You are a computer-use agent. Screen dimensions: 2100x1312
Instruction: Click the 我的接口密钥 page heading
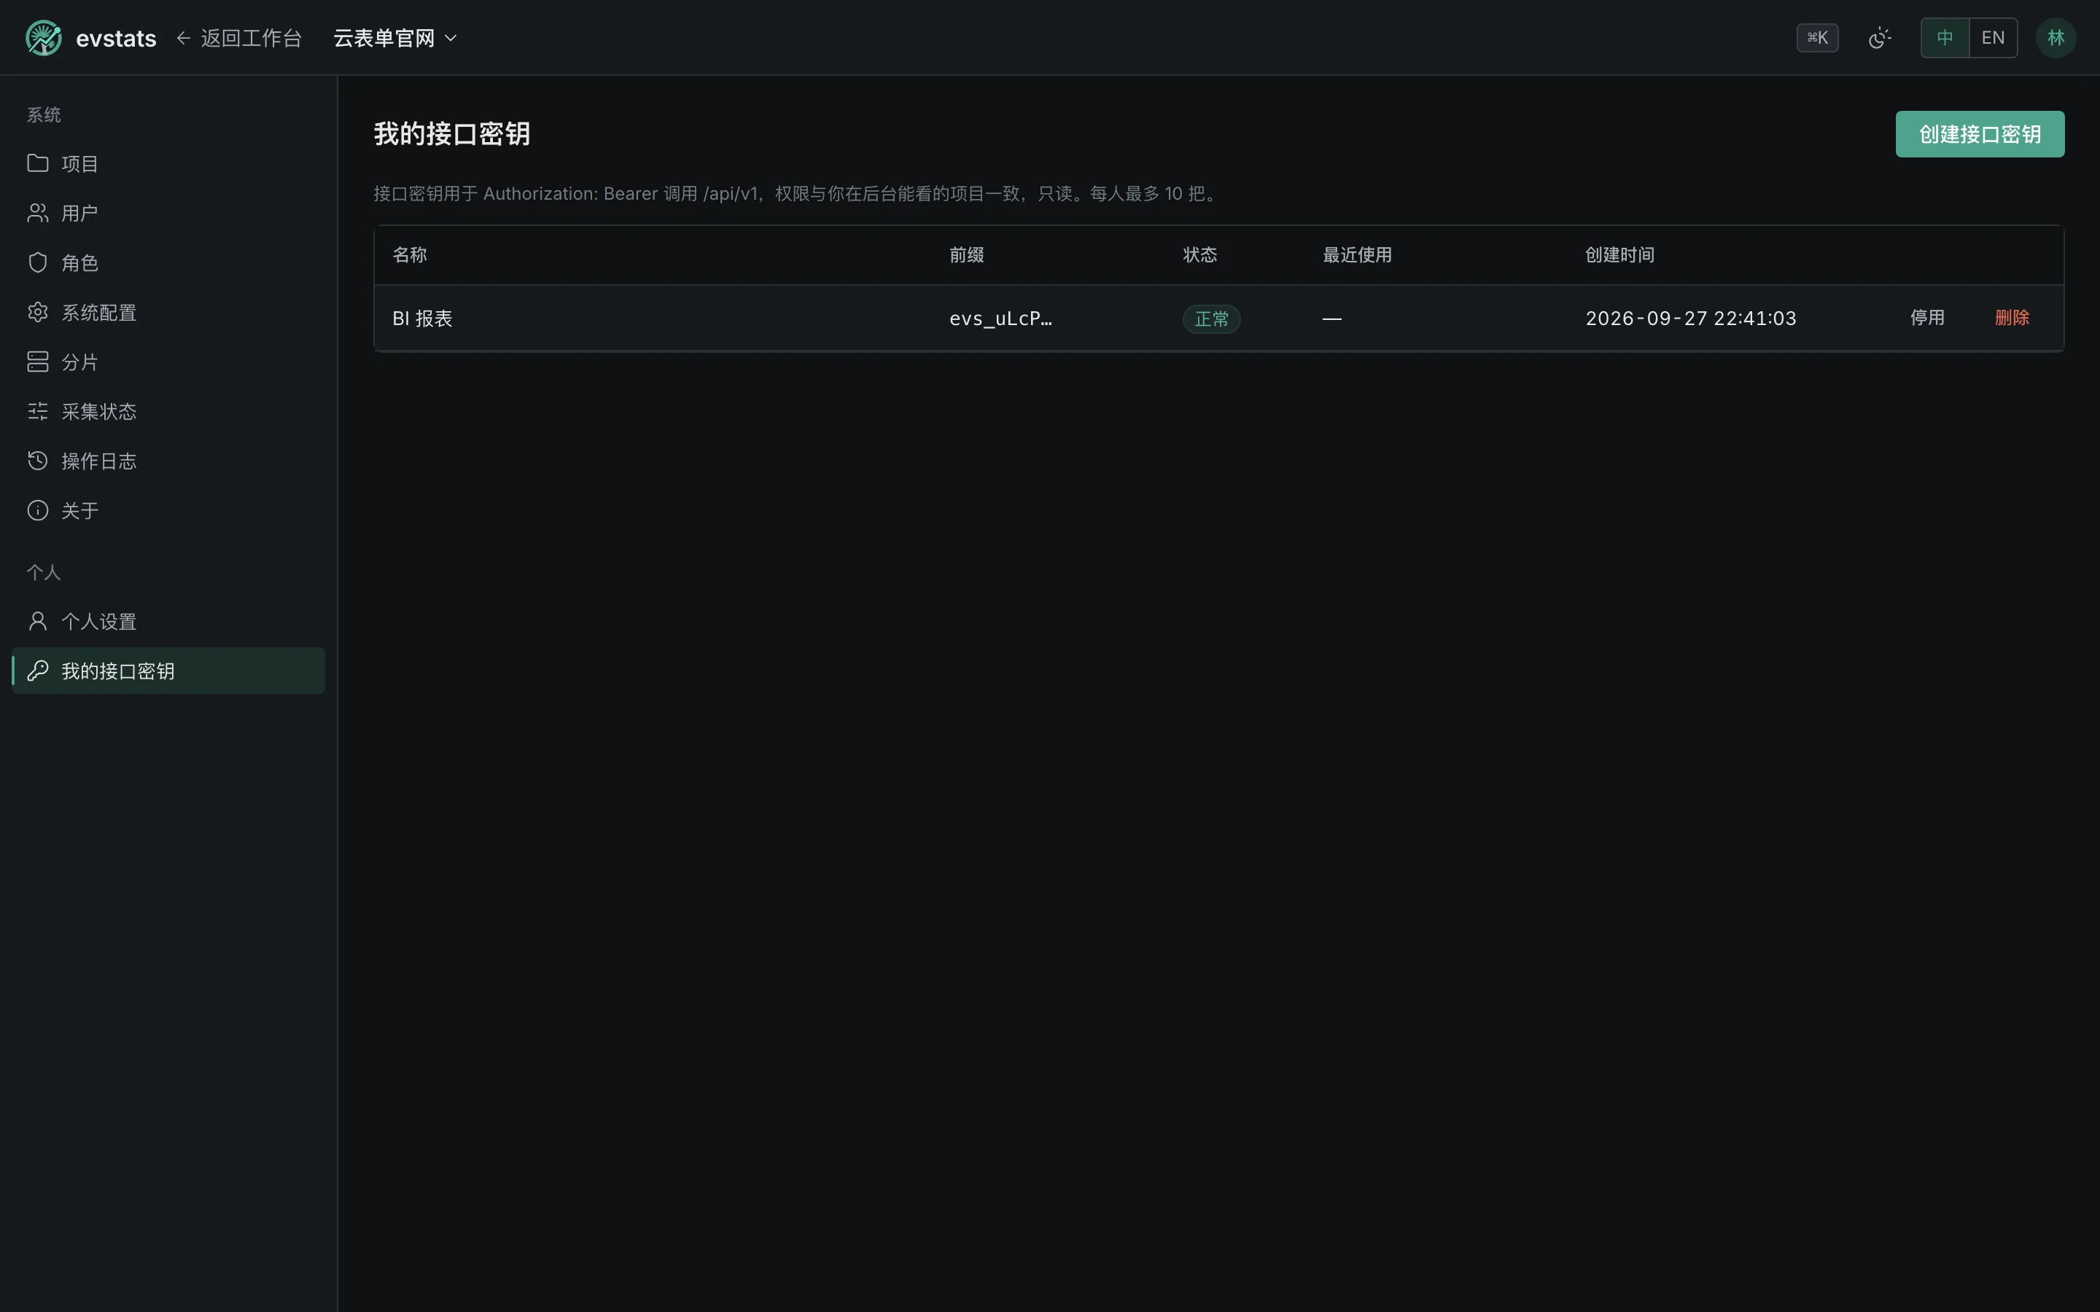point(451,133)
